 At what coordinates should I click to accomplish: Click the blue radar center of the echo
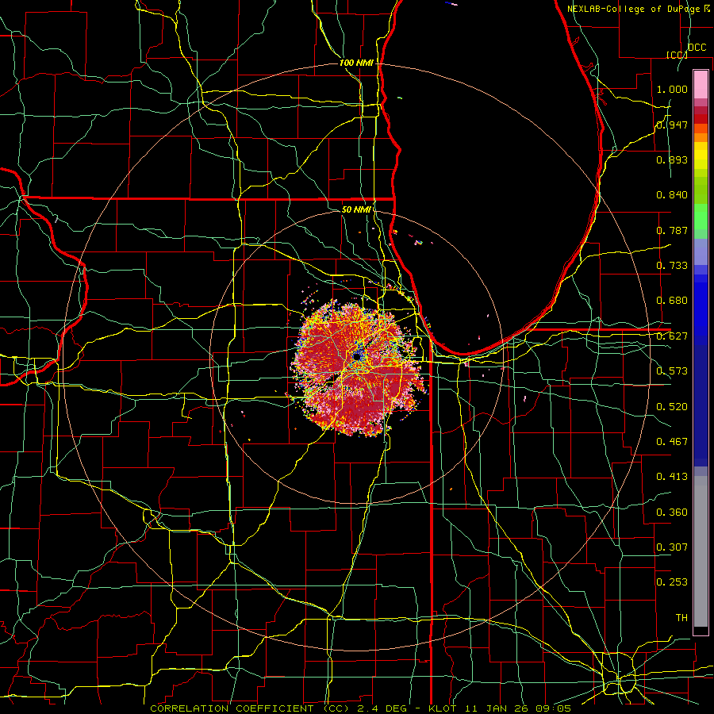pos(357,355)
